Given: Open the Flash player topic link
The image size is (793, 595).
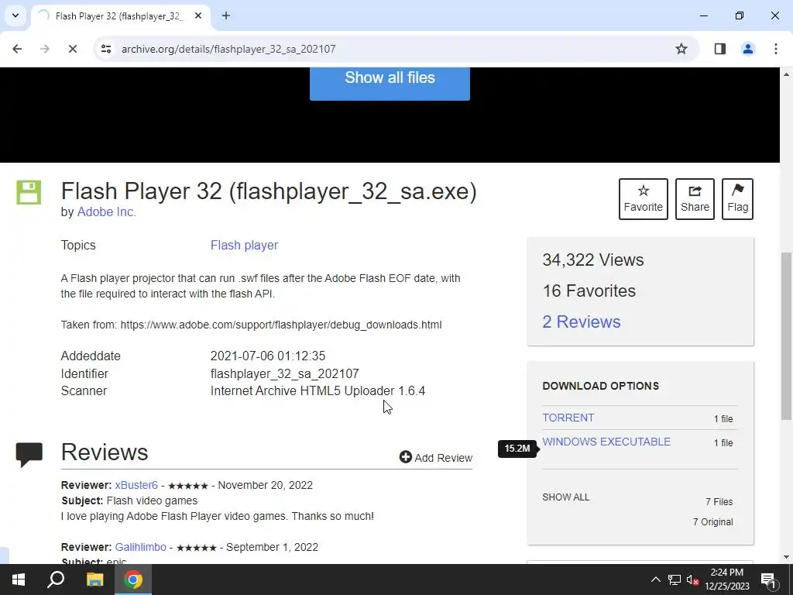Looking at the screenshot, I should [244, 245].
